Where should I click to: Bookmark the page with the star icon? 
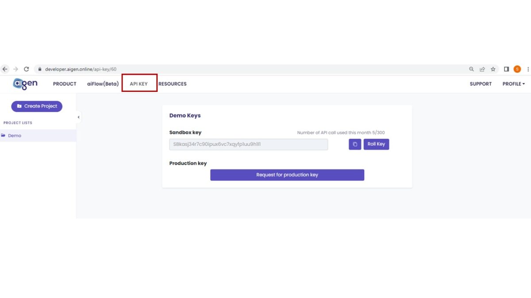(x=493, y=69)
